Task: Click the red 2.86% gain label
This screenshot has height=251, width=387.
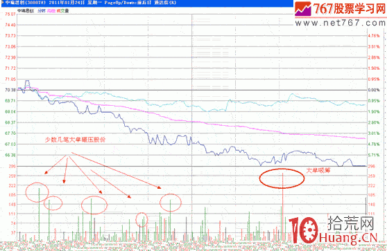Action: pos(374,57)
